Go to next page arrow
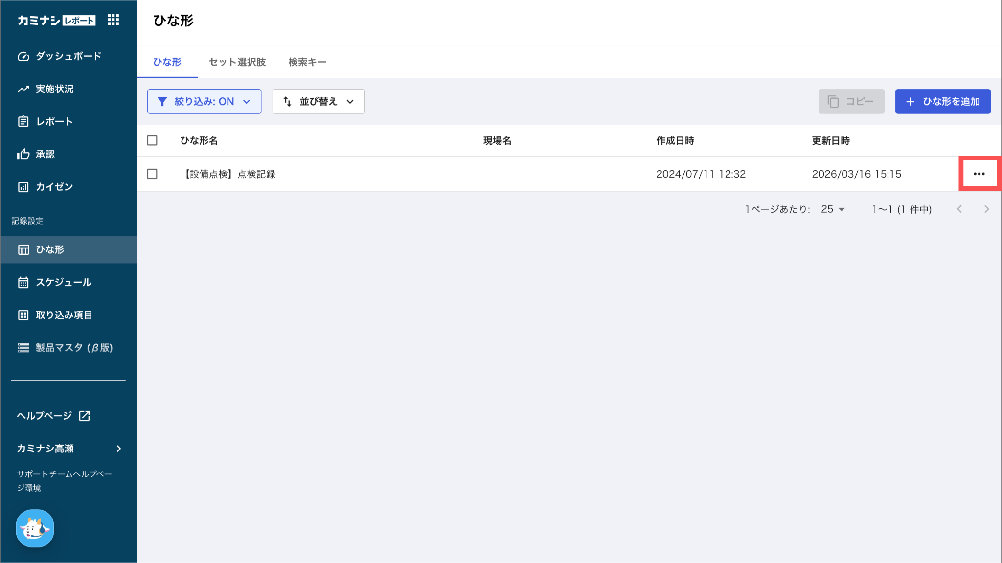 (986, 209)
